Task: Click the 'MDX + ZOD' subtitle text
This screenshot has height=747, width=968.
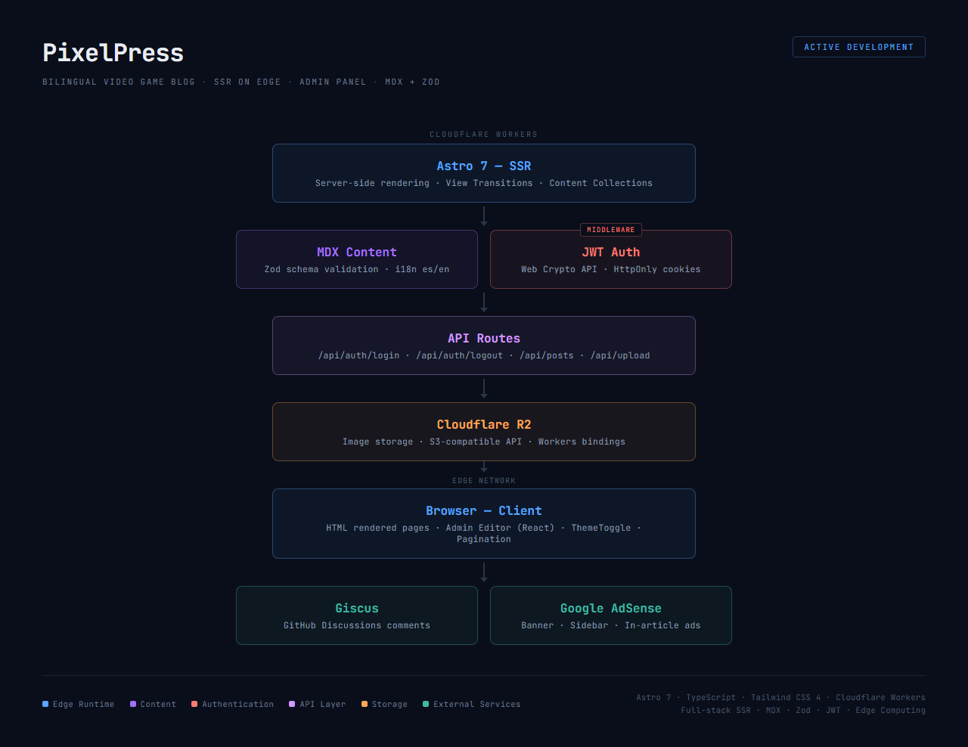Action: pos(412,82)
